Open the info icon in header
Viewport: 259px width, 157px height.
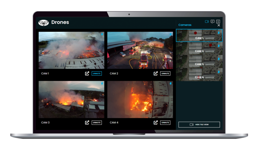[218, 22]
